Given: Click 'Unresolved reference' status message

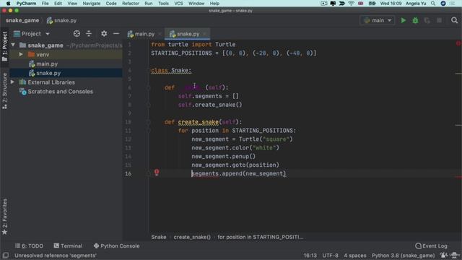Looking at the screenshot, I should pyautogui.click(x=56, y=255).
